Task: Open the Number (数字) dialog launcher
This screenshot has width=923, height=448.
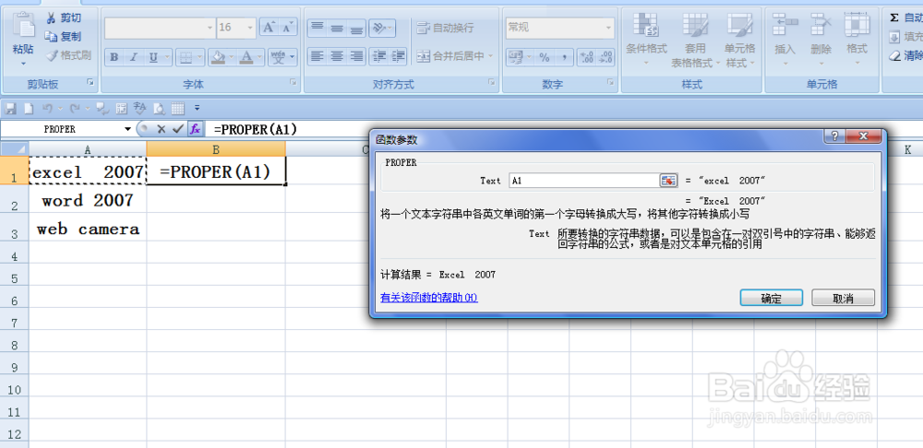Action: point(612,83)
